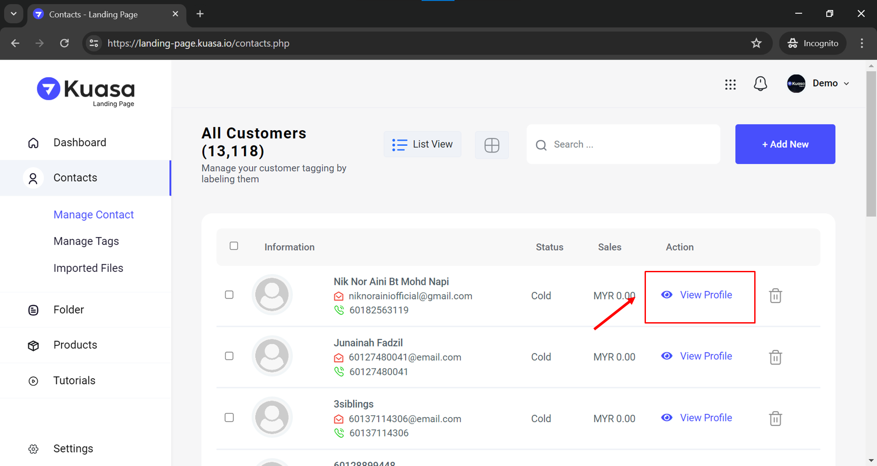Image resolution: width=877 pixels, height=466 pixels.
Task: Bookmark this page with star icon
Action: pyautogui.click(x=756, y=43)
